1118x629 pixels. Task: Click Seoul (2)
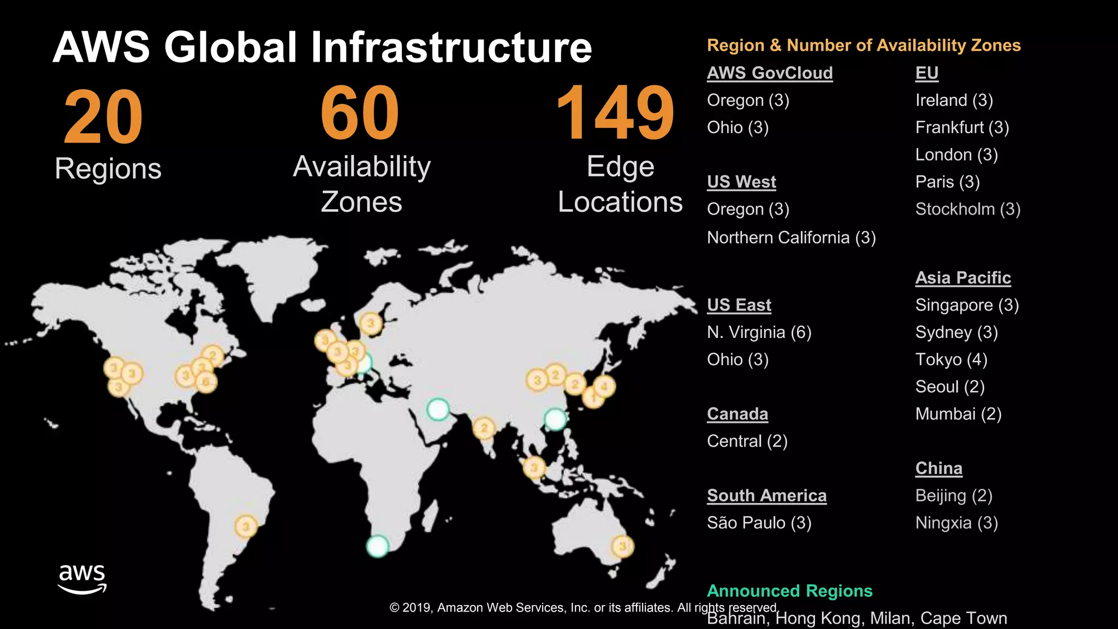pos(950,387)
